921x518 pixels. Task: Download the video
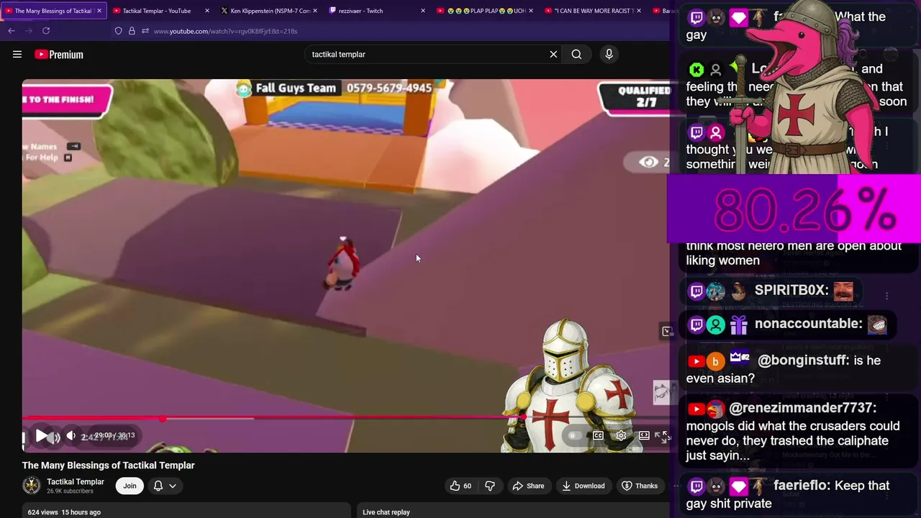583,486
